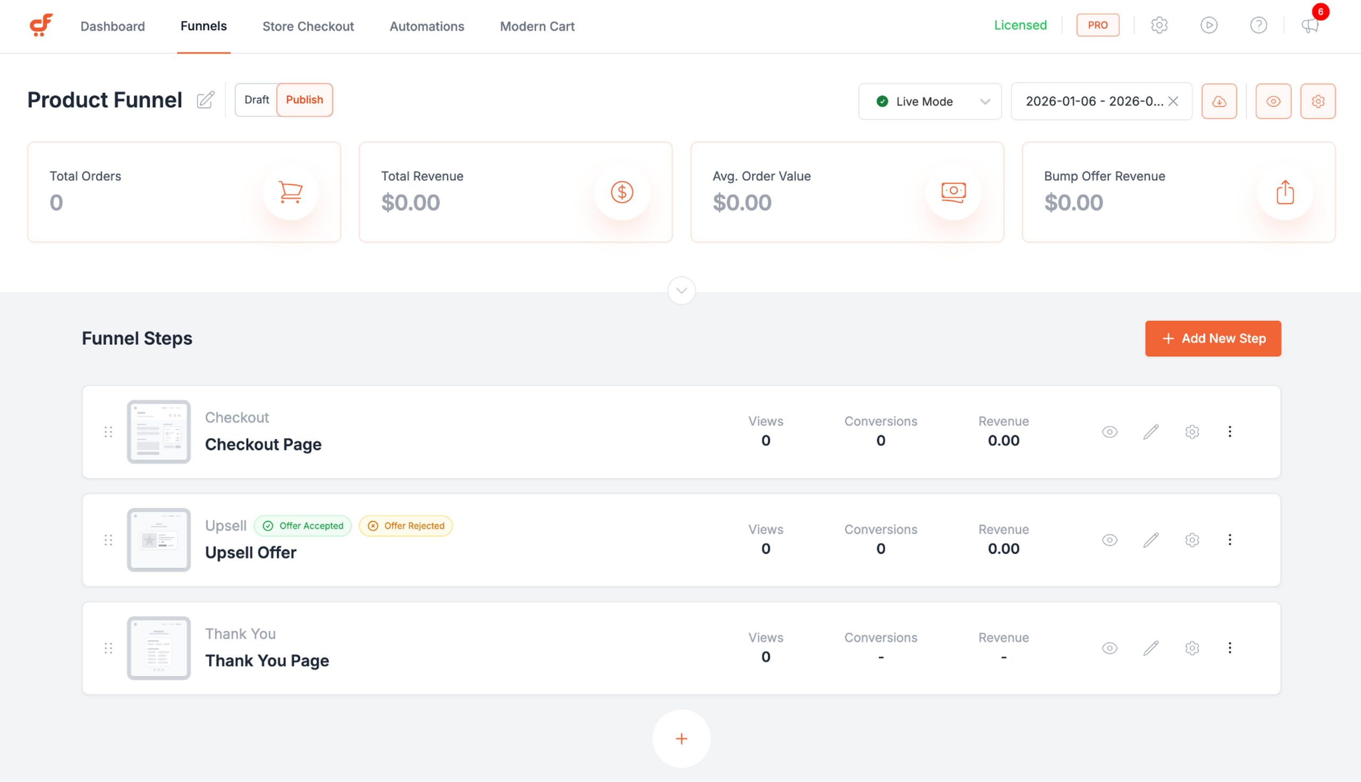
Task: Open the video tutorials play icon
Action: 1209,25
